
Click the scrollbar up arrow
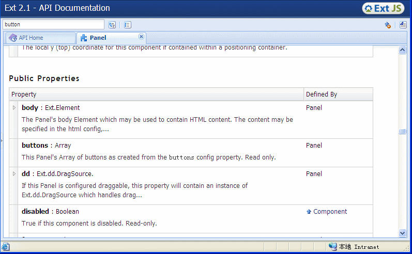tap(402, 50)
